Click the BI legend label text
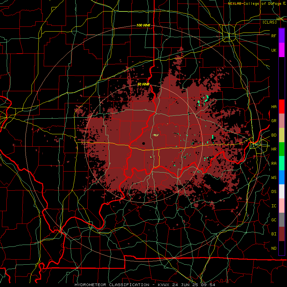 click(x=274, y=234)
